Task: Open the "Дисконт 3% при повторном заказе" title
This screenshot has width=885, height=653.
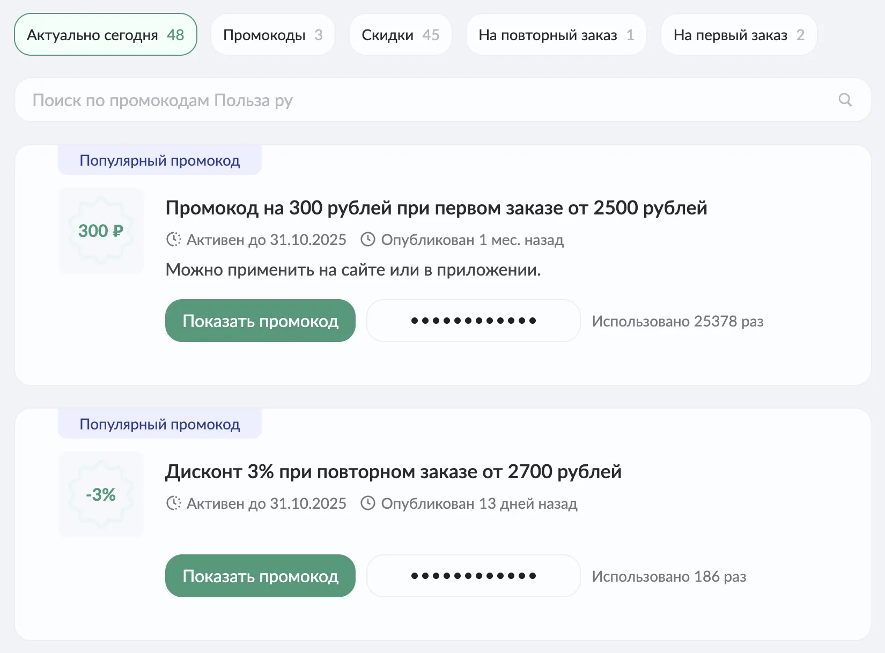Action: (x=393, y=471)
